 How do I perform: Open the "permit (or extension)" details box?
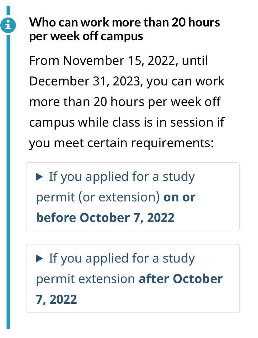[133, 197]
